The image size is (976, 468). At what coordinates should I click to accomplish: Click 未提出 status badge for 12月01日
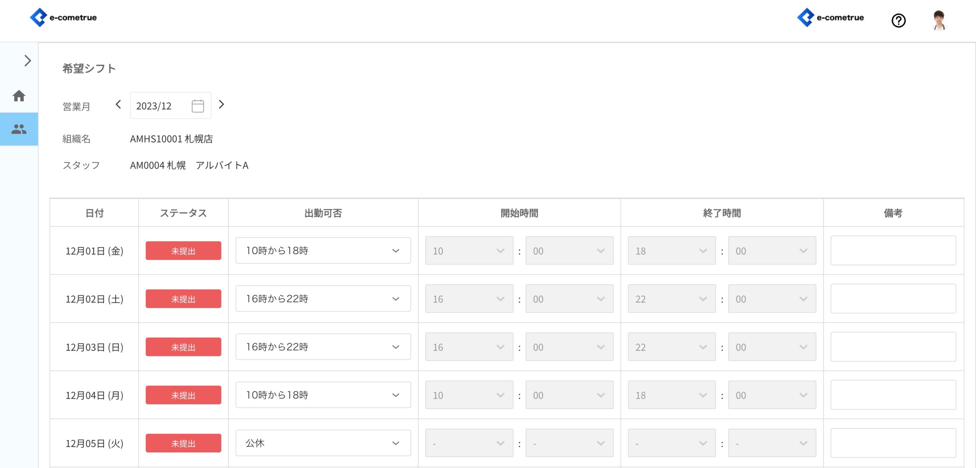tap(183, 251)
